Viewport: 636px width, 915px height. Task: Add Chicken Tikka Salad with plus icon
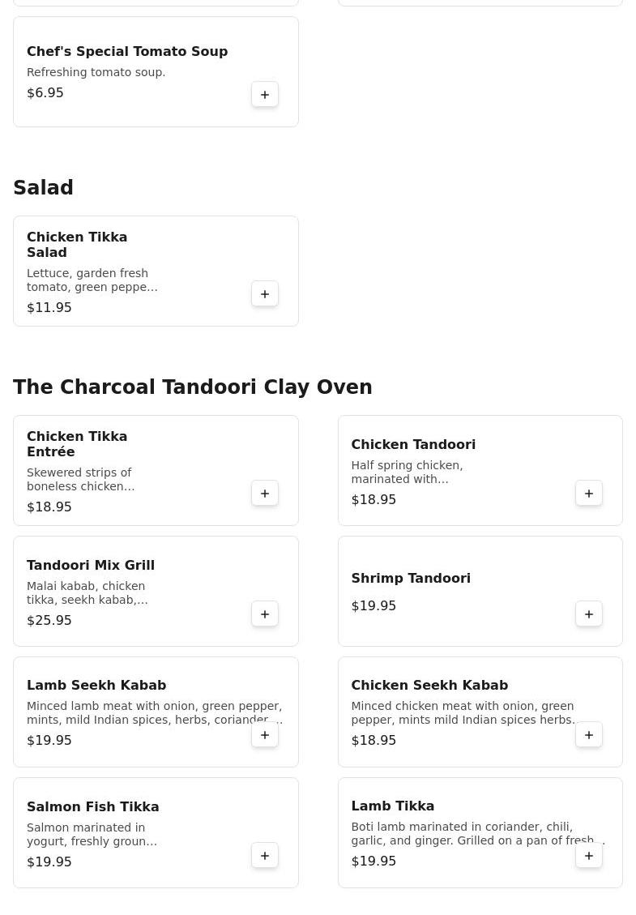tap(265, 294)
